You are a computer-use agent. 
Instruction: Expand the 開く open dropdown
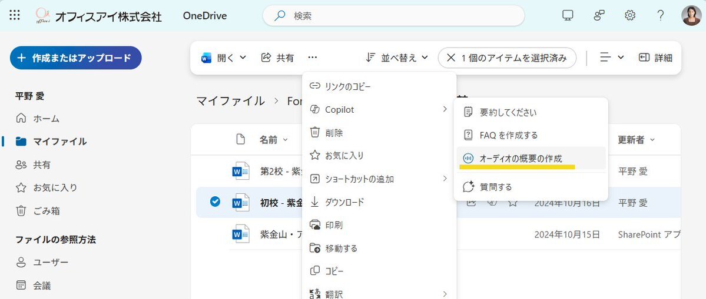click(x=224, y=58)
